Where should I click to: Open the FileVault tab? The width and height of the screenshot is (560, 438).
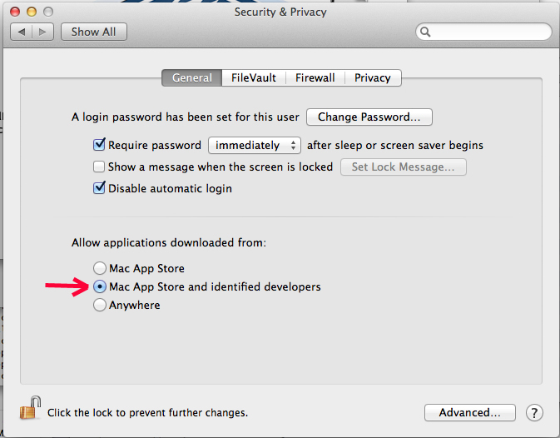tap(254, 78)
